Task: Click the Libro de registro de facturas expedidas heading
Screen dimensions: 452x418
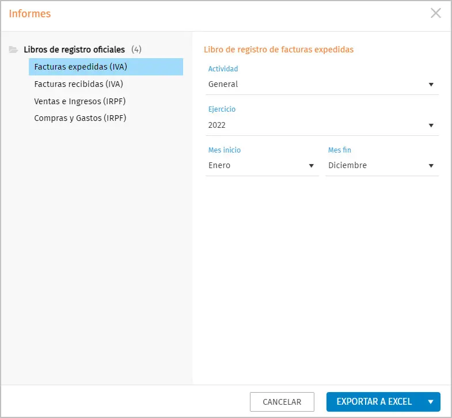Action: point(279,50)
